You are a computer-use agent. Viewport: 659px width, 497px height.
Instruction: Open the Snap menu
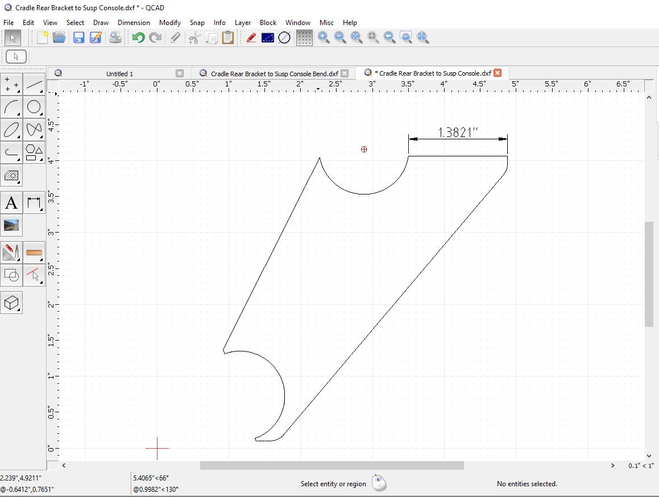(x=197, y=23)
